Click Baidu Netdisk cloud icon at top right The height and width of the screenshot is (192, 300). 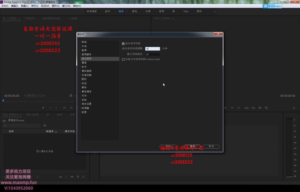265,6
